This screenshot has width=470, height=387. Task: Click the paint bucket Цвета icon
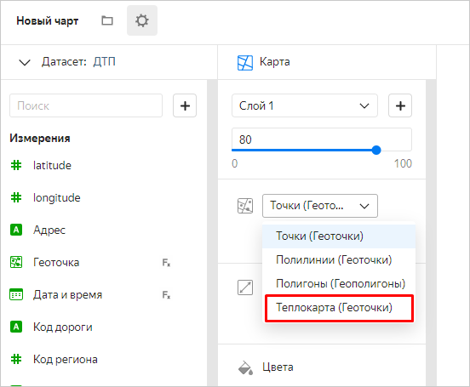point(245,367)
